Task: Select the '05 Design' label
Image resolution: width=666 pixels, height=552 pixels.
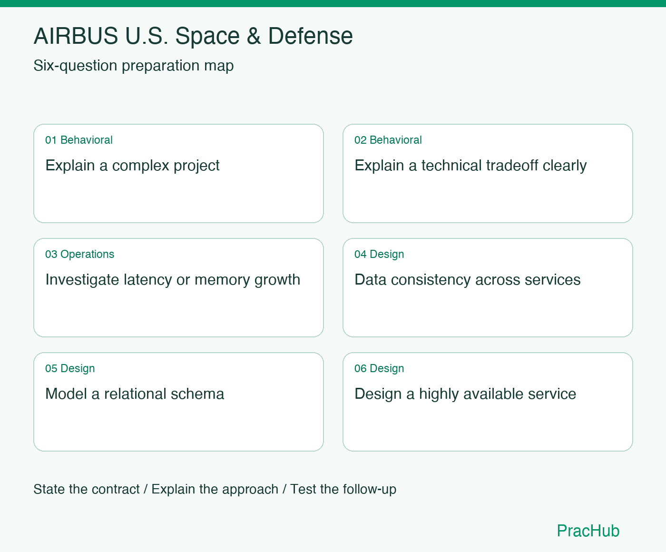Action: (x=70, y=368)
